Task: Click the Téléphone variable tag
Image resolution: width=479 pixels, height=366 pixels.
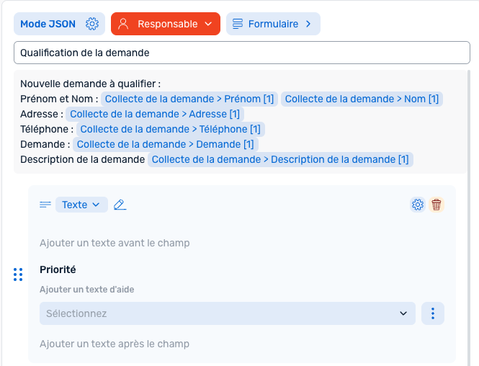Action: (x=170, y=129)
